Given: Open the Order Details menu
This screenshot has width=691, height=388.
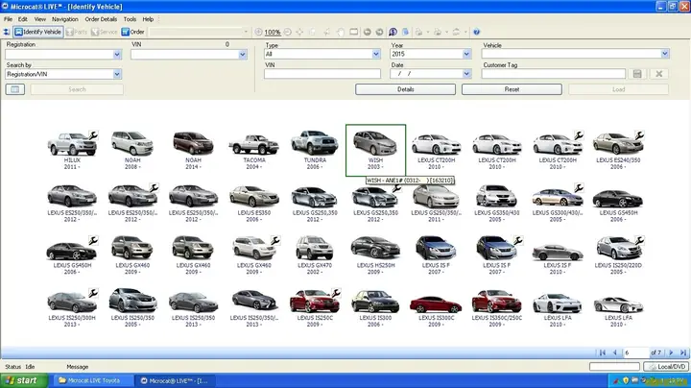Looking at the screenshot, I should pos(101,19).
